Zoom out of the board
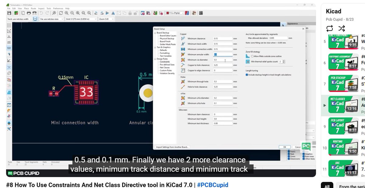This screenshot has height=188, width=365. coord(72,13)
